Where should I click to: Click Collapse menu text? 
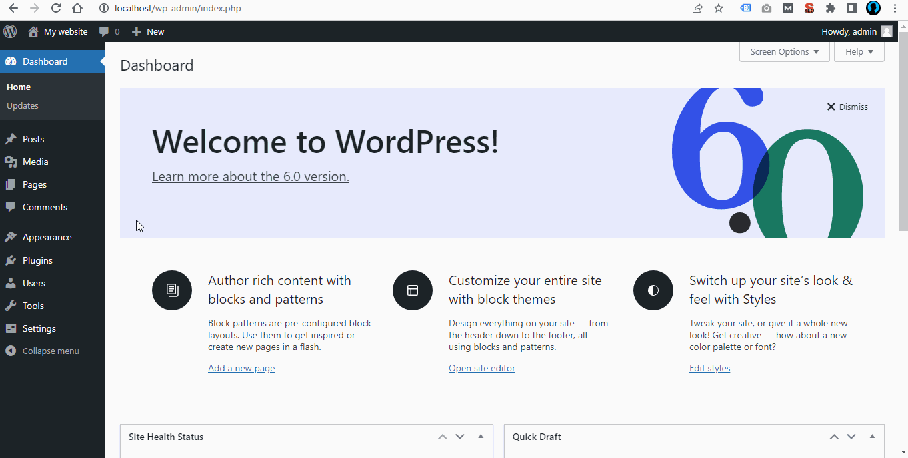[51, 351]
